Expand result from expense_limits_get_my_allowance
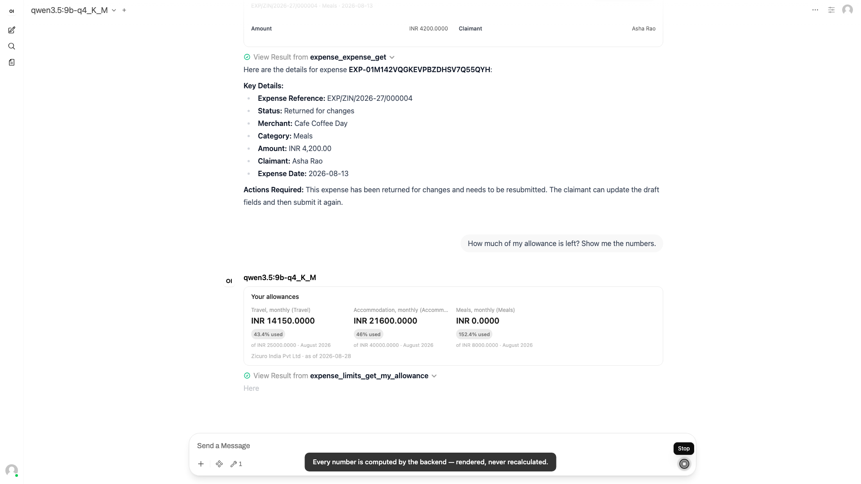Image resolution: width=861 pixels, height=484 pixels. (x=340, y=376)
